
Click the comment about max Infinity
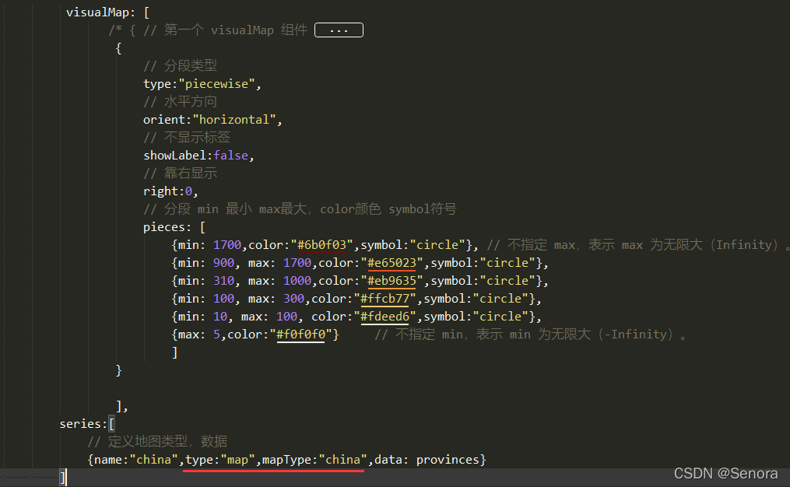coord(638,245)
